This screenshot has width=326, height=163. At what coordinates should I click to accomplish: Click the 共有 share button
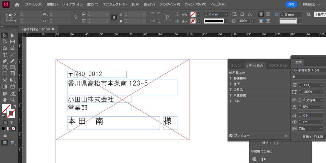291,5
